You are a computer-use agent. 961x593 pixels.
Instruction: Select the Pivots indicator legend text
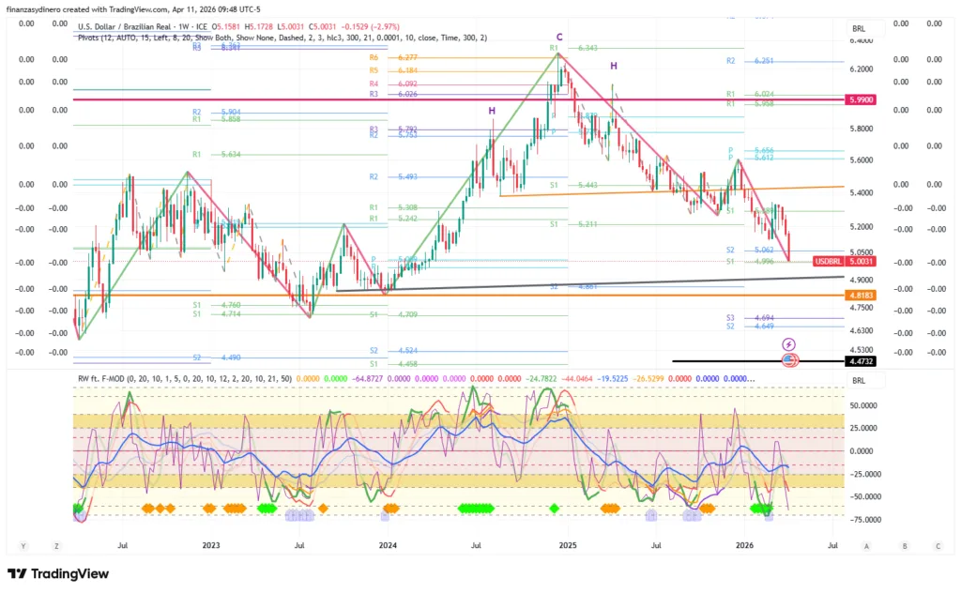click(x=282, y=38)
